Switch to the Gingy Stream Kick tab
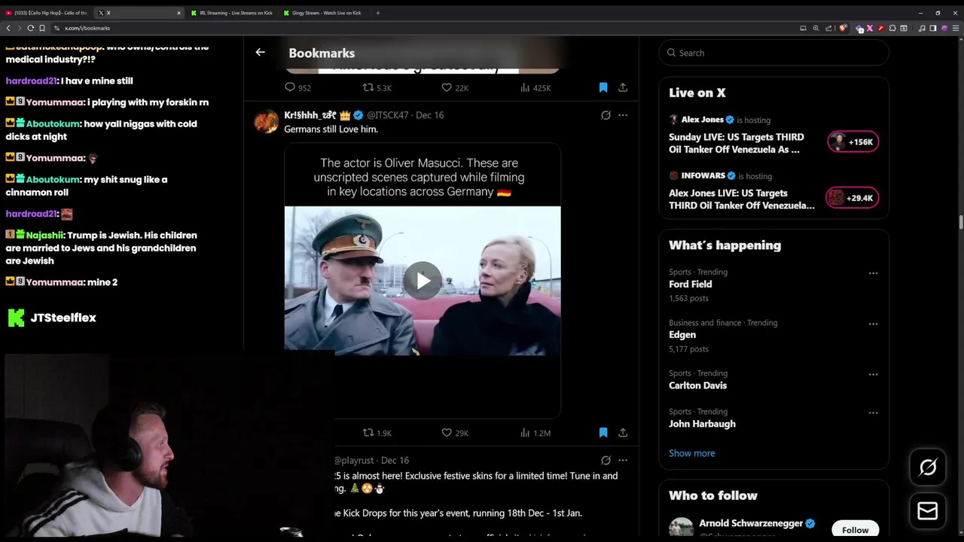 click(324, 13)
